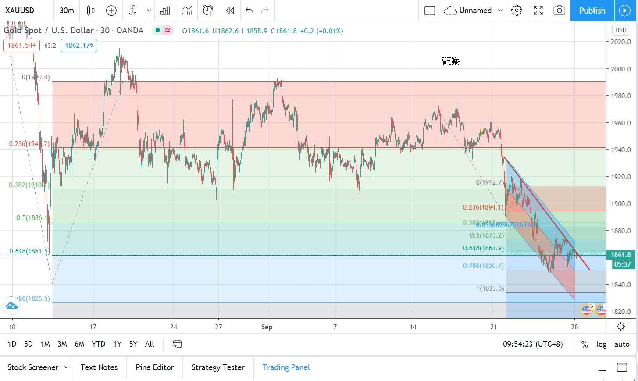Expand the Unnamed layout dropdown
The width and height of the screenshot is (638, 381).
tap(500, 11)
